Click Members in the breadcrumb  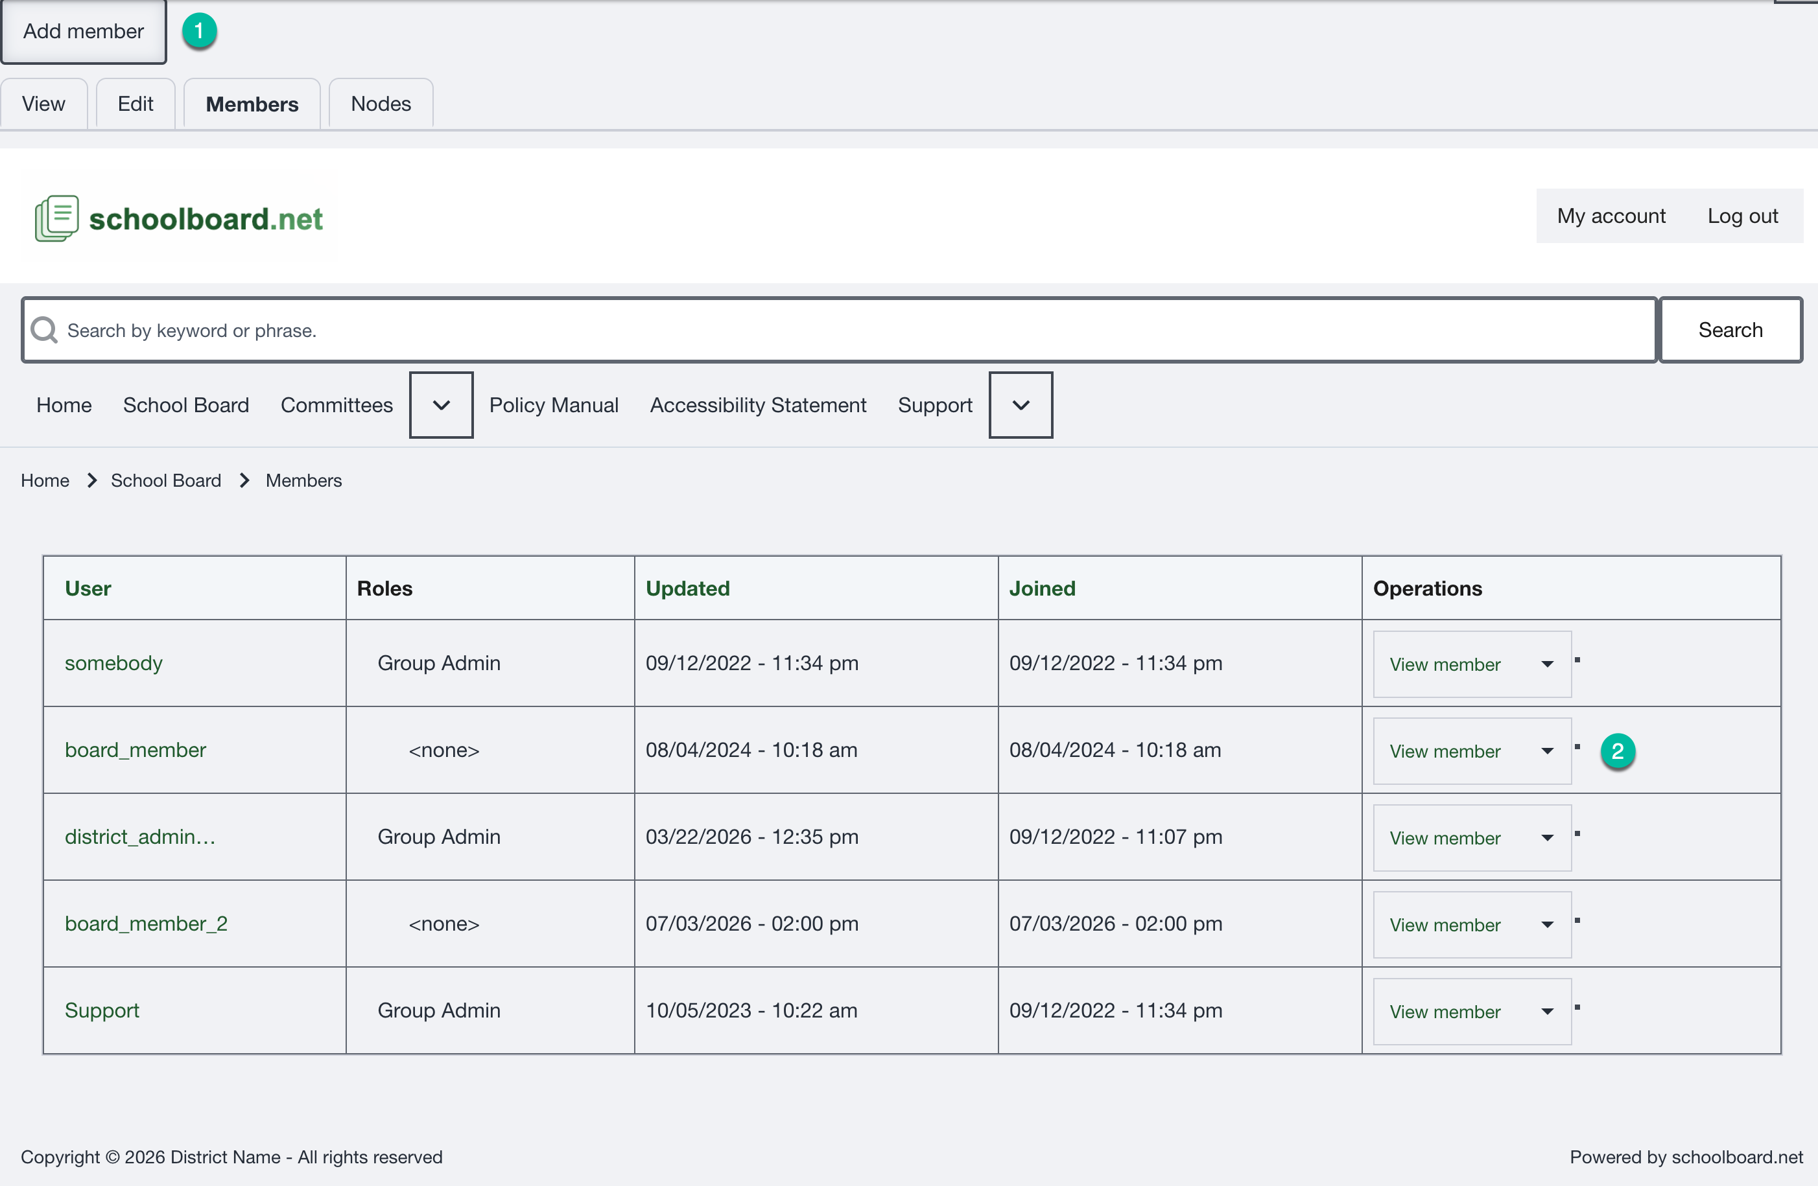coord(303,480)
